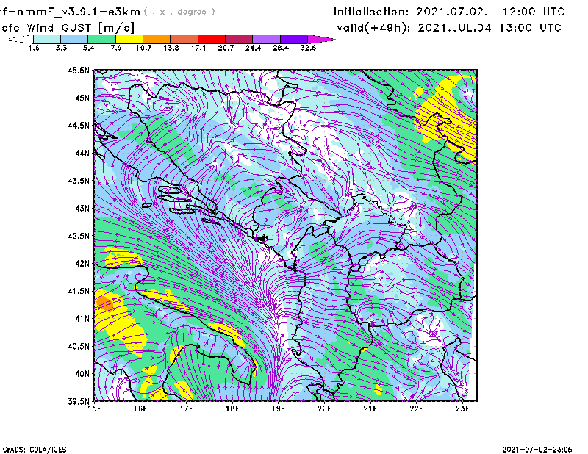Click the coral 13.8–17.1 legend swatch
588x454 pixels.
click(184, 39)
